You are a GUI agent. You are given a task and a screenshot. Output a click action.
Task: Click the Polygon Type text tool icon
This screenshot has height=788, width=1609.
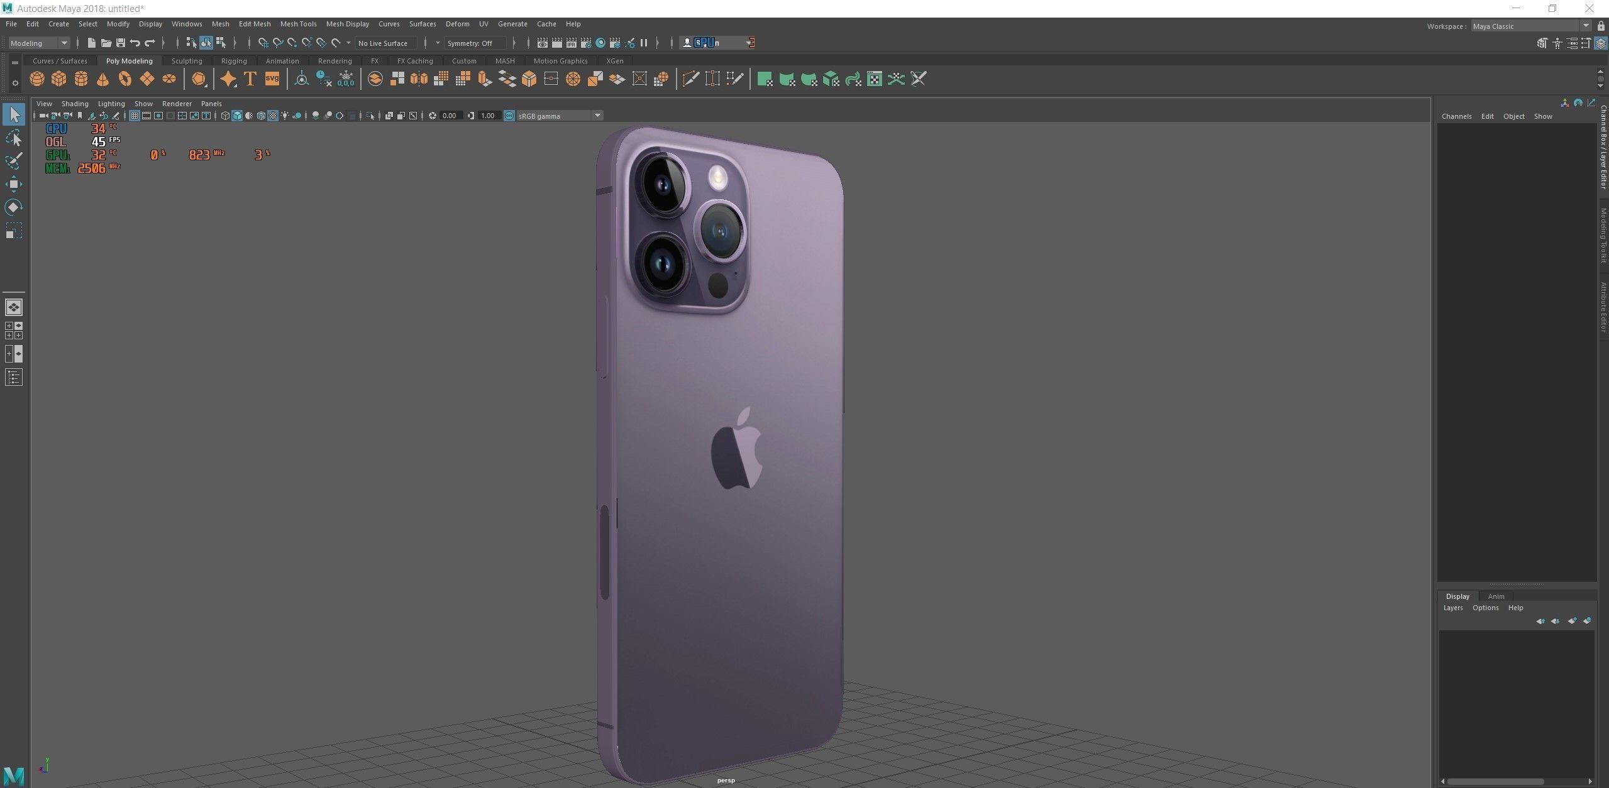pos(250,79)
